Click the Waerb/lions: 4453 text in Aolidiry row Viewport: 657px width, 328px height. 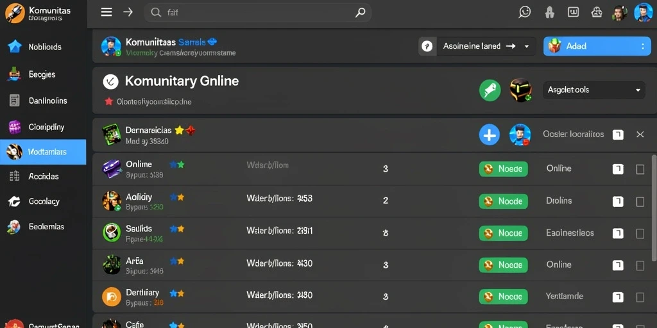[280, 199]
